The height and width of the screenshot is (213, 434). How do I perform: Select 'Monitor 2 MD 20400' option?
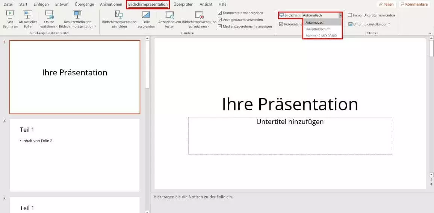[322, 36]
